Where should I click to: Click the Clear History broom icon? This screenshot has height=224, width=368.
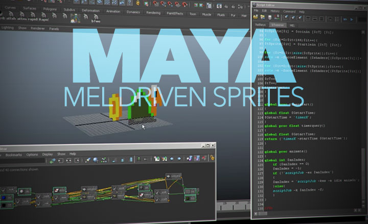285,17
